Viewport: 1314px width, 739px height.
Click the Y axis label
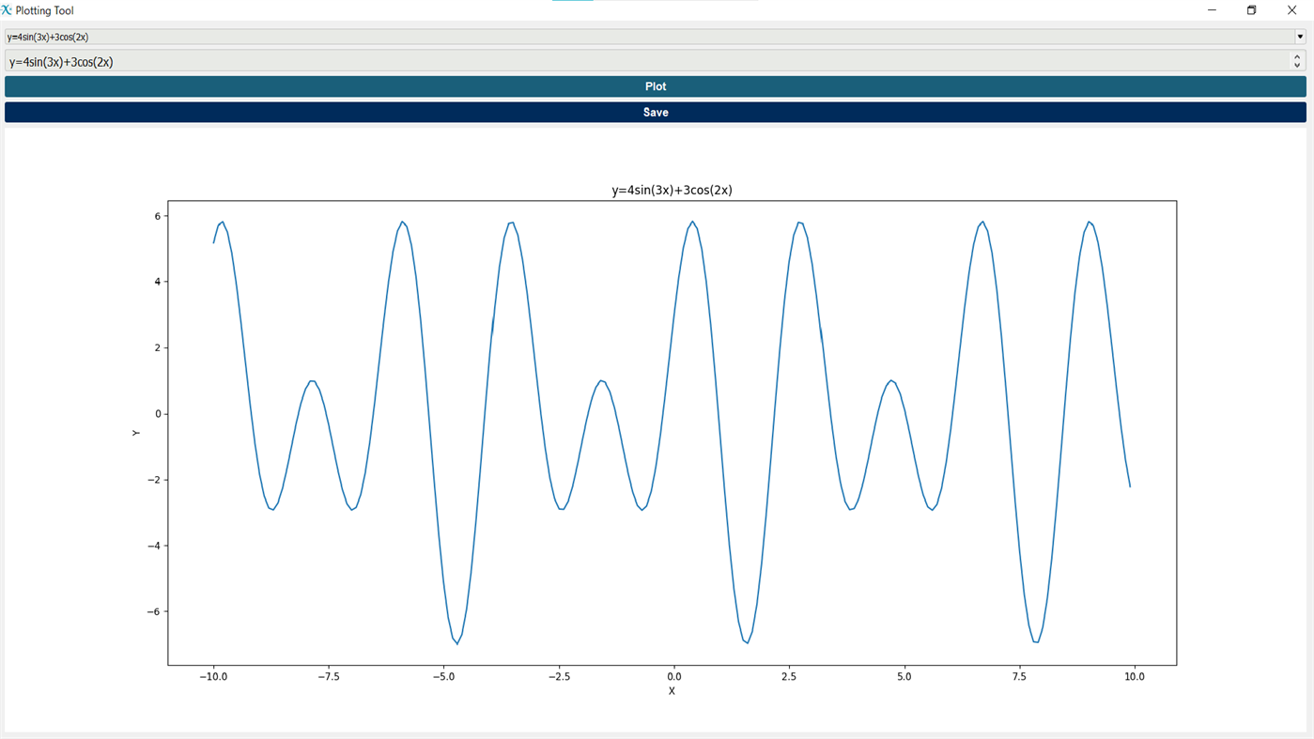(x=135, y=432)
